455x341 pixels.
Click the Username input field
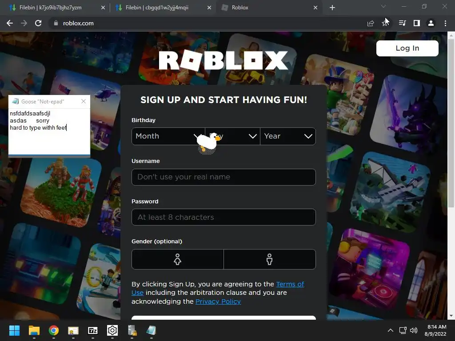[x=224, y=177]
